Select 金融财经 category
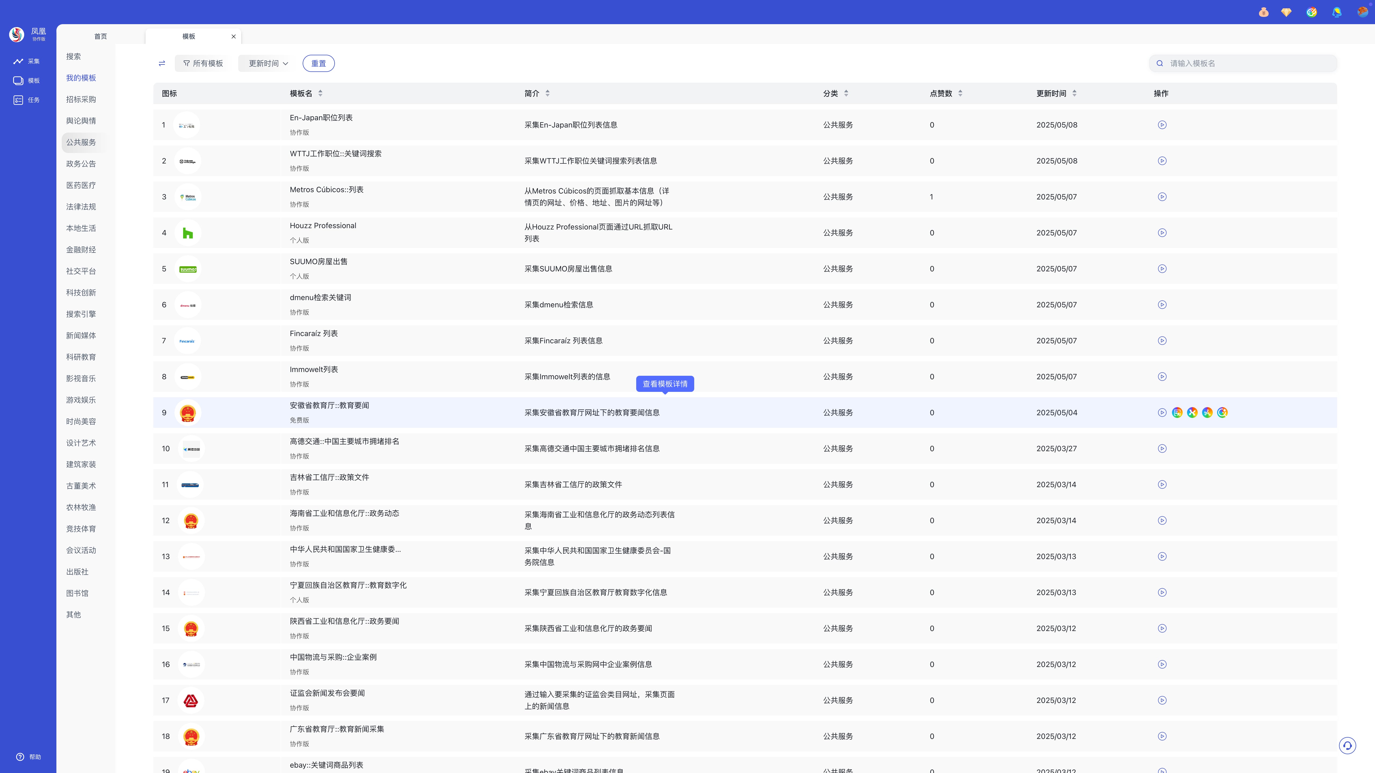The image size is (1375, 773). (x=81, y=250)
